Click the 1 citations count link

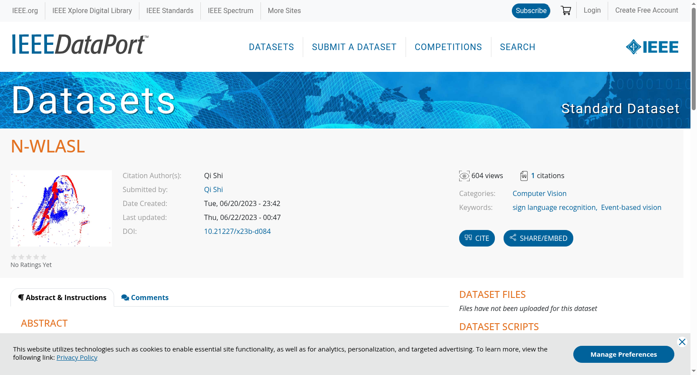[x=533, y=176]
